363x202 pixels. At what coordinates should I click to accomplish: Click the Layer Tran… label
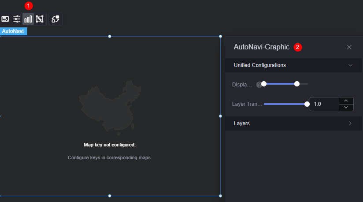pos(247,104)
